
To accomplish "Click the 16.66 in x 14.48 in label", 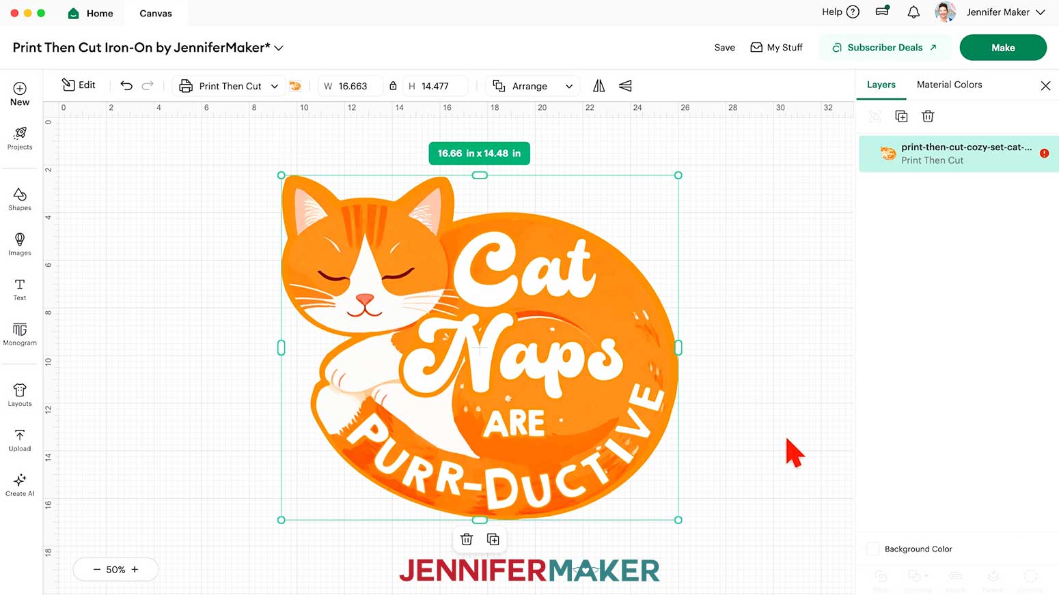I will coord(479,154).
